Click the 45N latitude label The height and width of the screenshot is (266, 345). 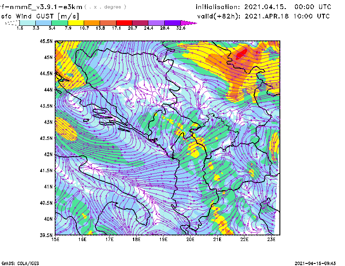[x=48, y=57]
